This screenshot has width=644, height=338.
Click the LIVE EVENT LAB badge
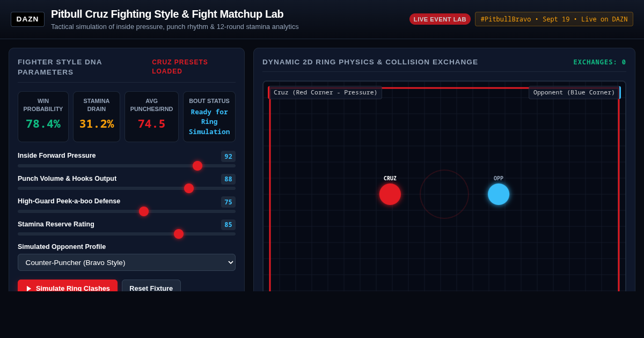click(440, 19)
